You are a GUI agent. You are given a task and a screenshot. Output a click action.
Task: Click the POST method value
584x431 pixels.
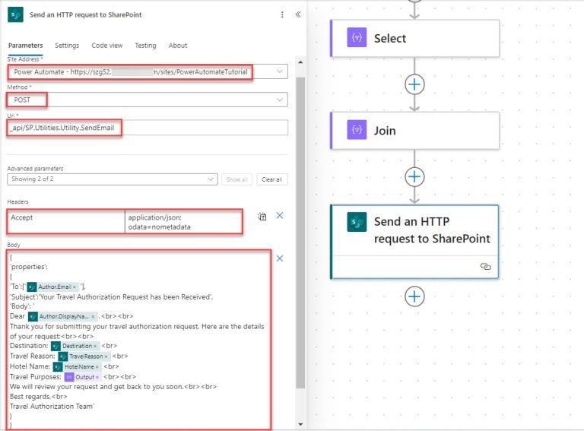pyautogui.click(x=22, y=100)
